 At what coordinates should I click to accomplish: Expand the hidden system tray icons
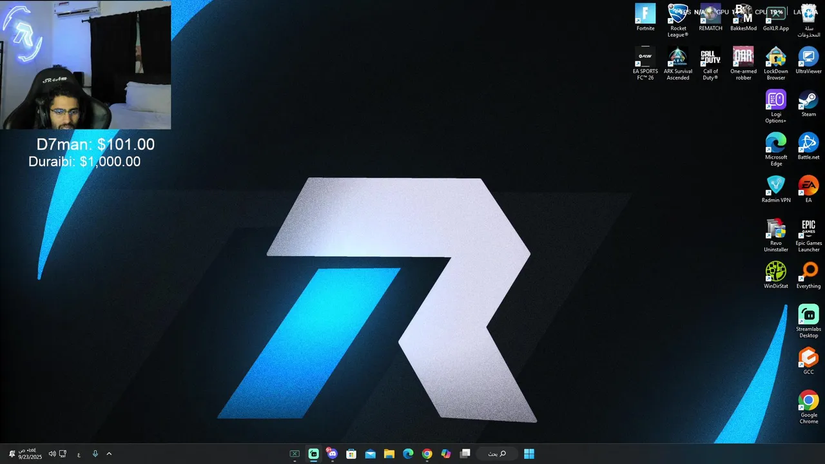tap(109, 454)
